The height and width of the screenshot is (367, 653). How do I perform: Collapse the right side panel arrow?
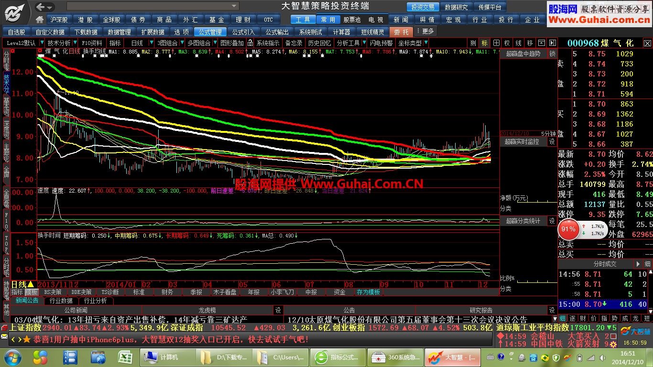point(552,43)
